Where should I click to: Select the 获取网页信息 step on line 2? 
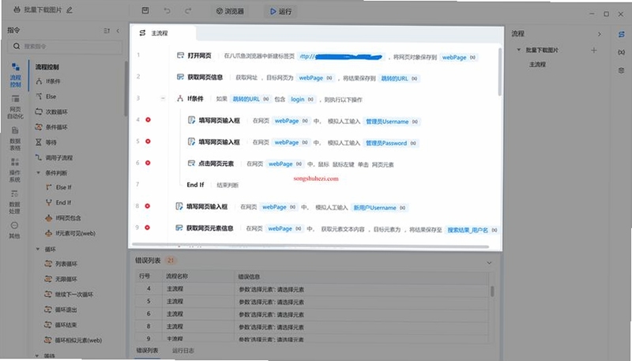[200, 77]
